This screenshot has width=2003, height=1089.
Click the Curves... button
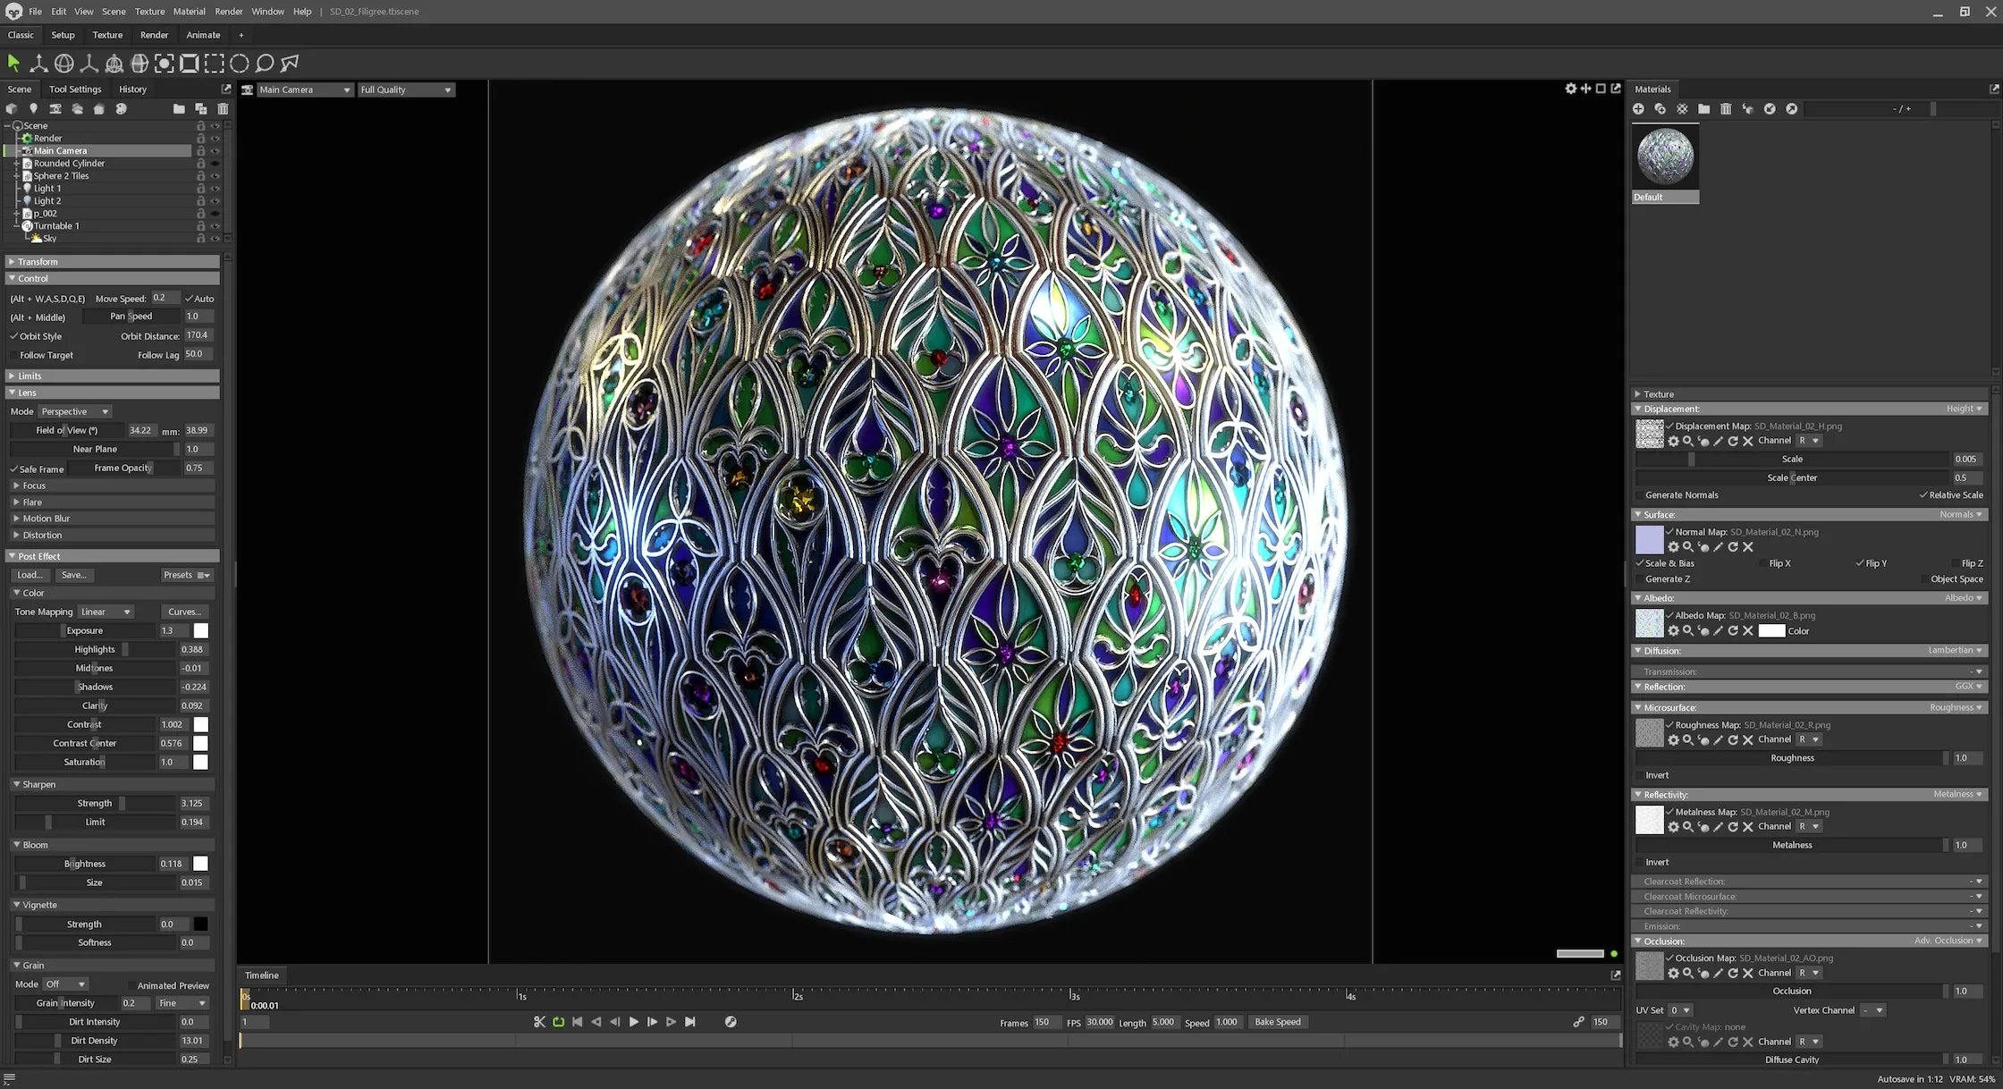point(184,612)
